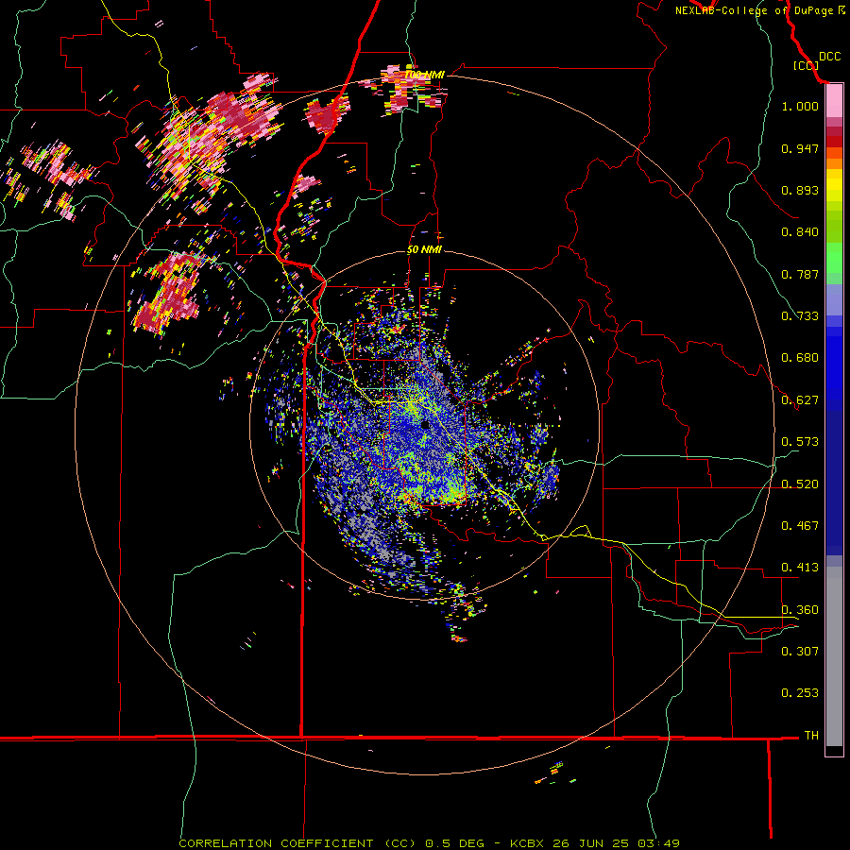Click the DCC product label
850x850 pixels.
click(x=830, y=57)
